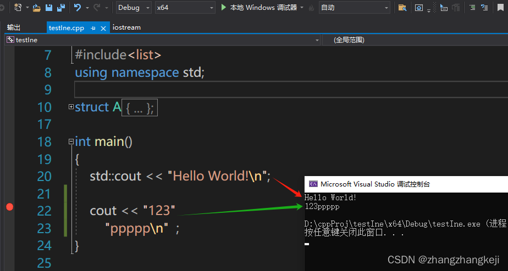
Task: Click the cursor-selection toolbar icon
Action: pos(444,8)
